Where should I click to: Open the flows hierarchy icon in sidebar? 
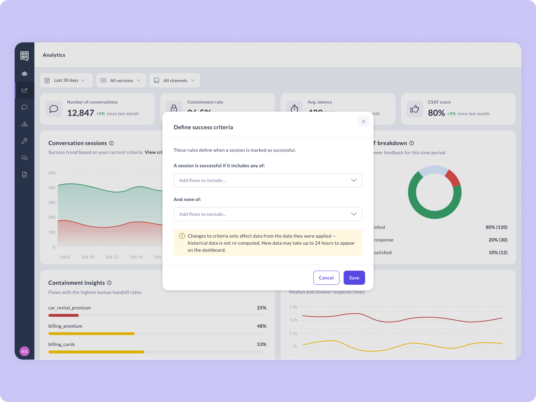click(24, 124)
